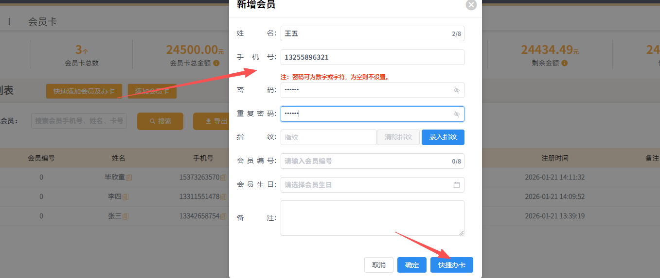Click the member search box on the list page
This screenshot has height=278, width=660.
coord(79,121)
